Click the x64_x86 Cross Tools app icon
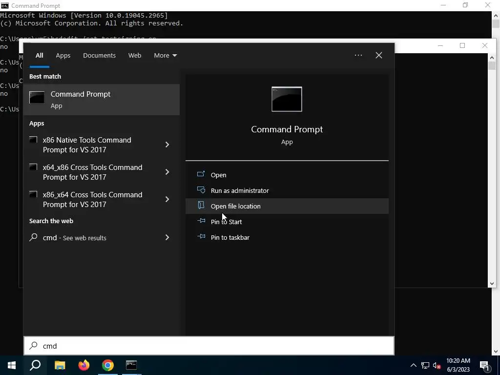 33,167
